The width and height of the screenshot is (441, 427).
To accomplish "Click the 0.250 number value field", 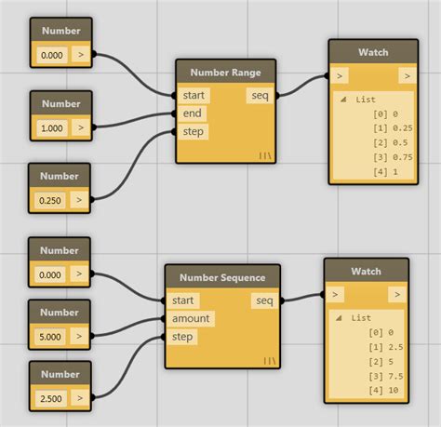I will (x=50, y=200).
